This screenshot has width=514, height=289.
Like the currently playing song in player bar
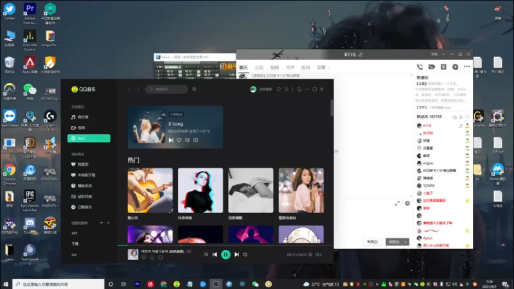click(x=143, y=258)
